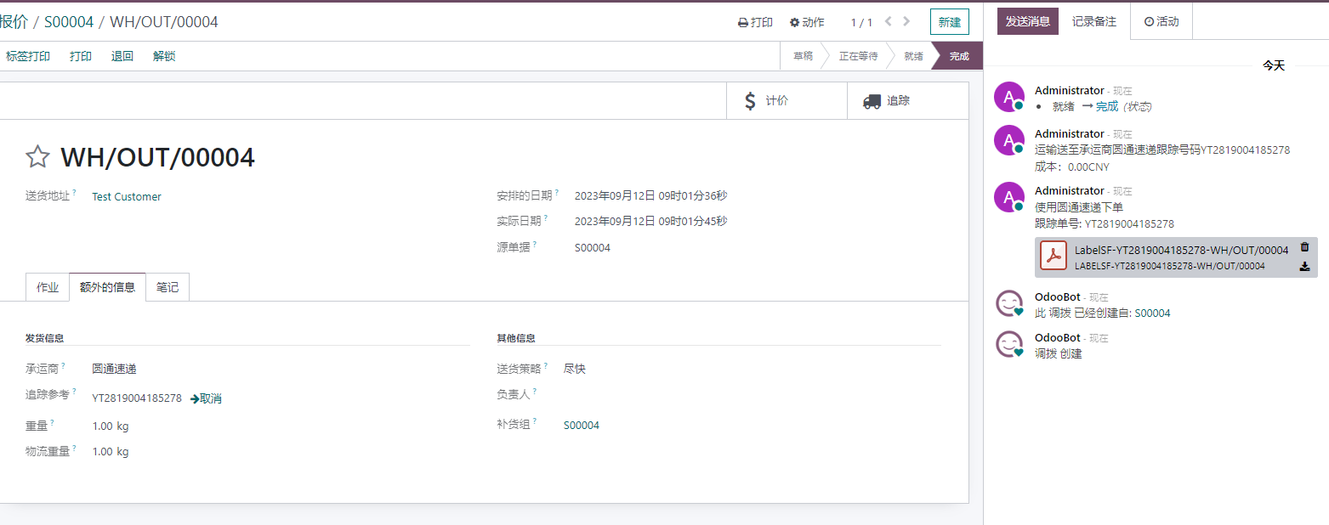Click 物流重量 value 1.00 kg

point(111,452)
